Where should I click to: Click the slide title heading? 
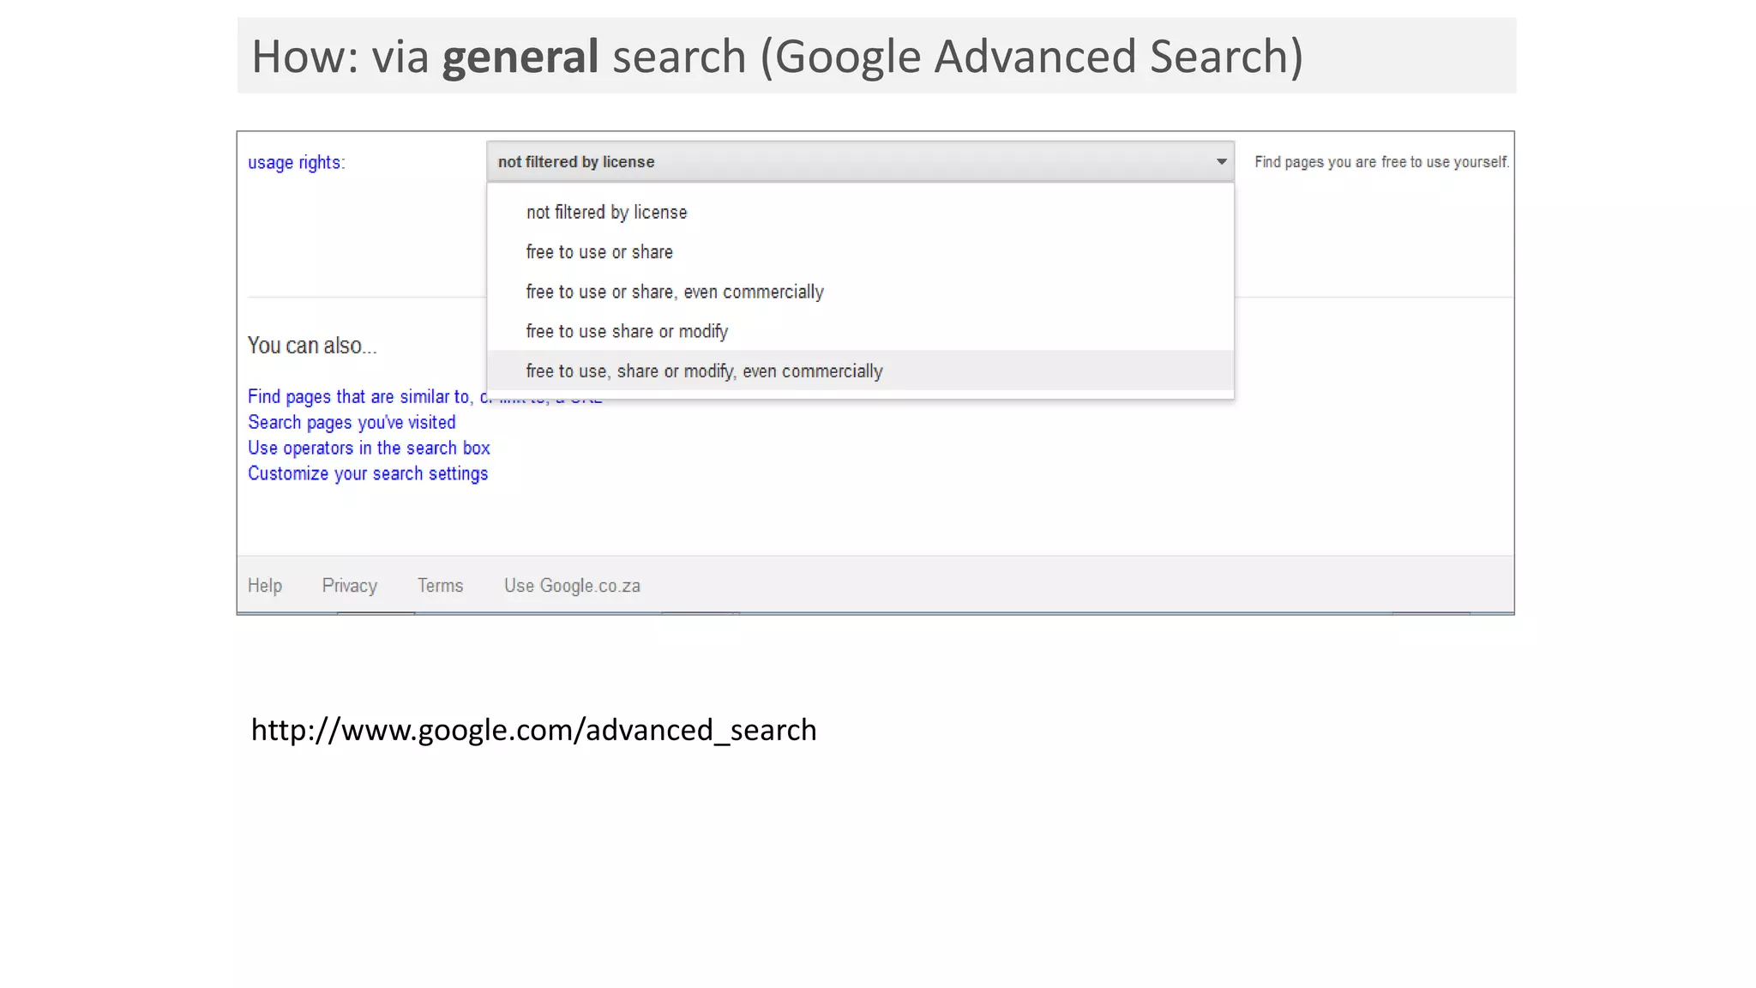[777, 56]
